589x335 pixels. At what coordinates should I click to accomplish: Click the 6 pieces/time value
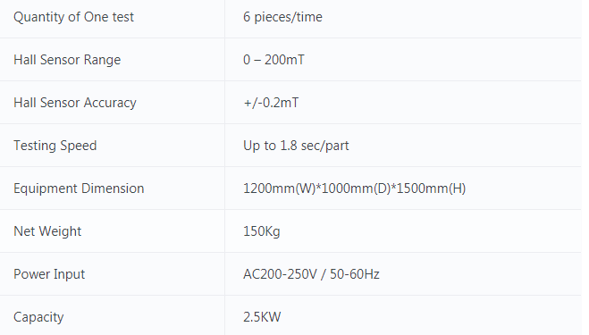(x=282, y=17)
